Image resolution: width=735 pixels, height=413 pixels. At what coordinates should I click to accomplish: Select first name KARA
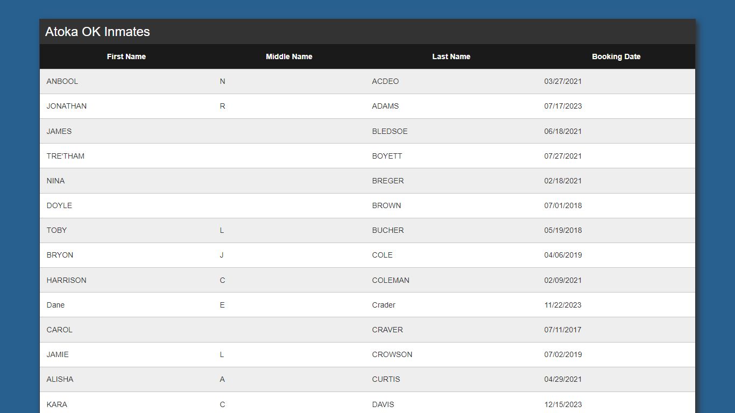pyautogui.click(x=57, y=404)
